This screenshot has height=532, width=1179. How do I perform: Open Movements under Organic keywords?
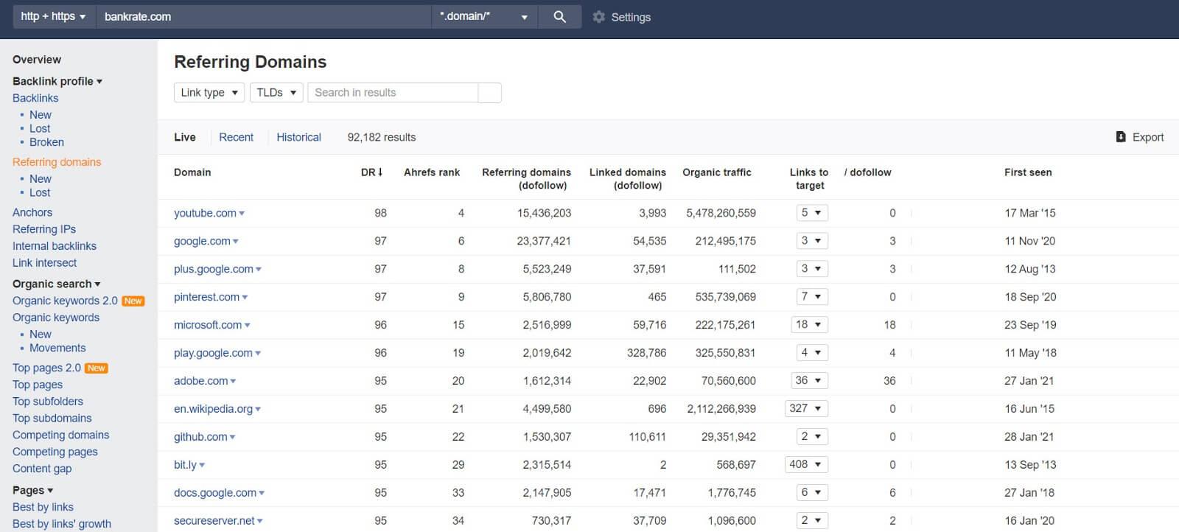(x=57, y=348)
